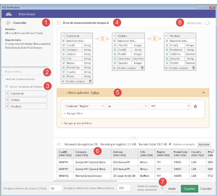This screenshot has height=196, width=217.
Task: Select Product in available tables list
Action: (26, 106)
